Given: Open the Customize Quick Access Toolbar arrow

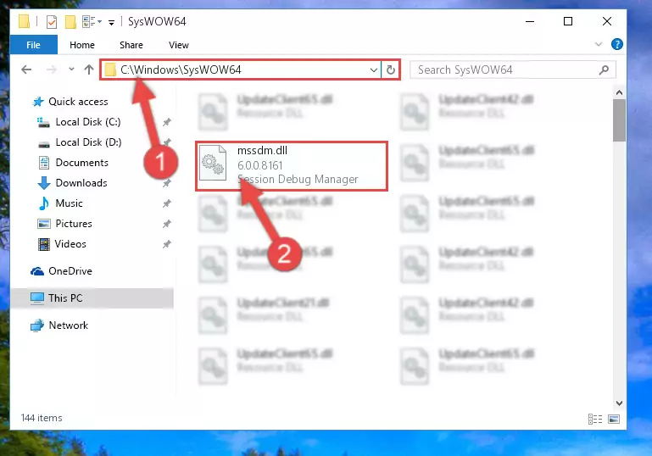Looking at the screenshot, I should pos(111,22).
